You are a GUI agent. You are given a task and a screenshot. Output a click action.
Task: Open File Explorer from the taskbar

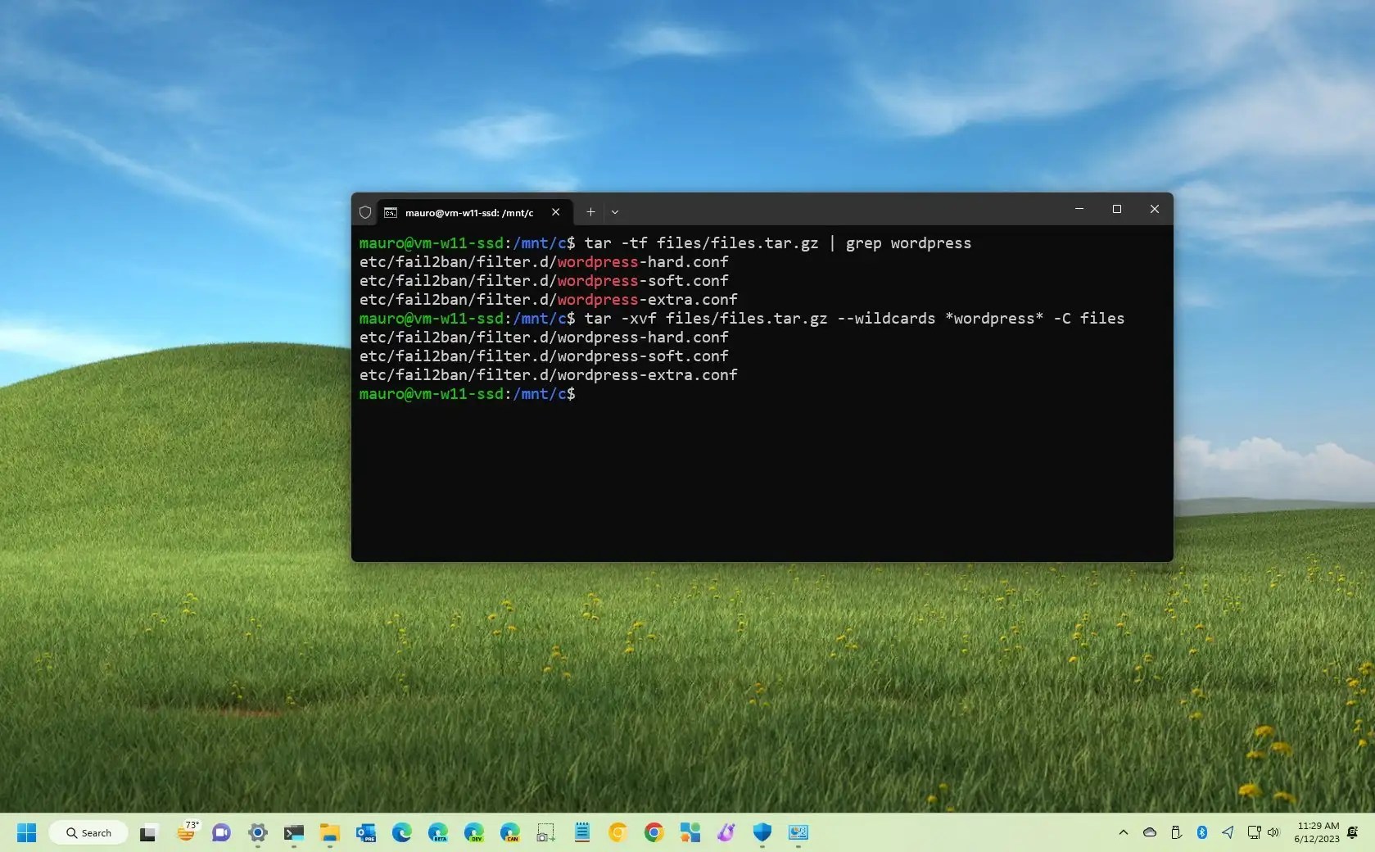point(328,832)
